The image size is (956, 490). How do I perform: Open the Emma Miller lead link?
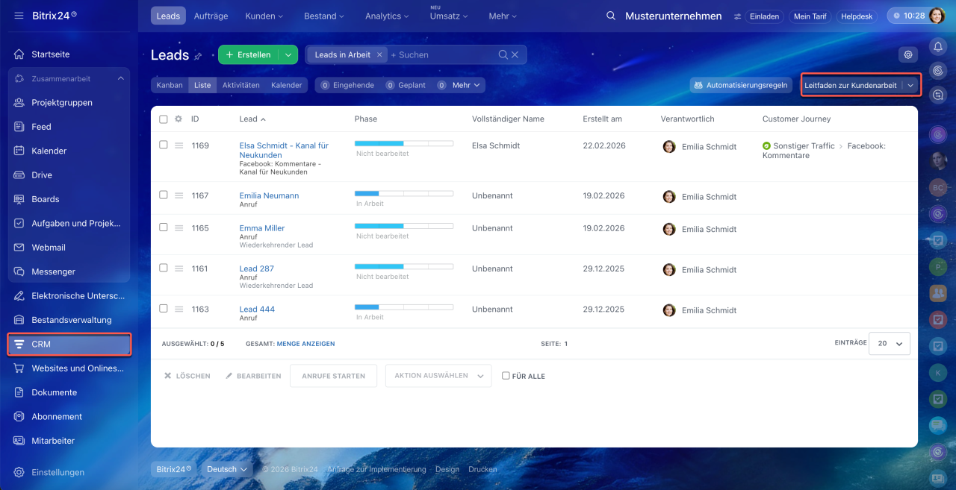(x=262, y=228)
